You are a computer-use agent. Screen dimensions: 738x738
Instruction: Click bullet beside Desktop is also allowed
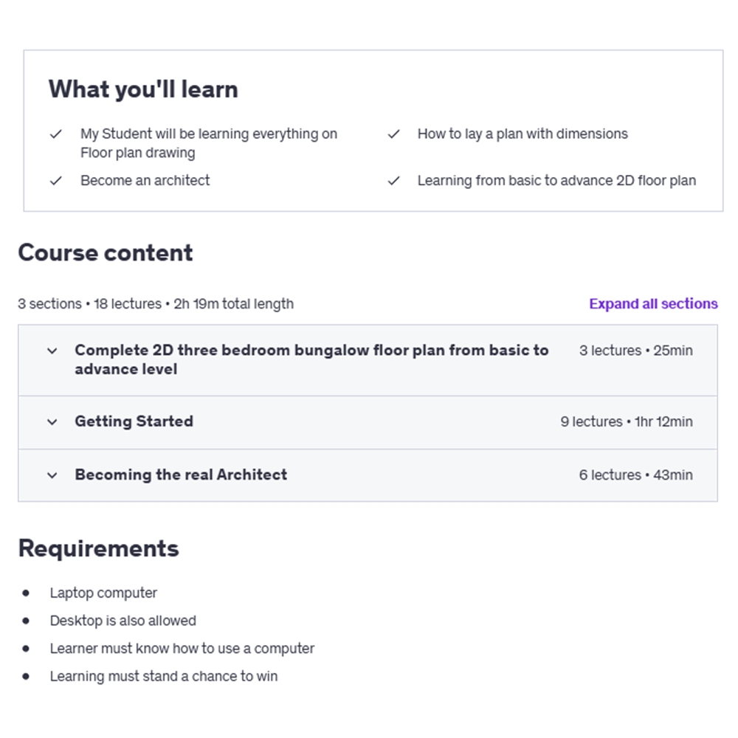click(27, 621)
